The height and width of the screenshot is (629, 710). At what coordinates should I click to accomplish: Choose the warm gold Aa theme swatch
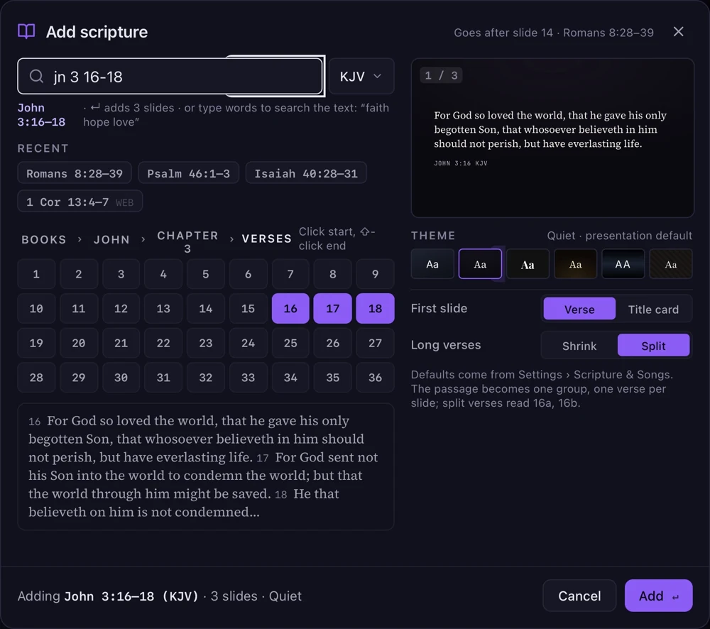point(575,264)
